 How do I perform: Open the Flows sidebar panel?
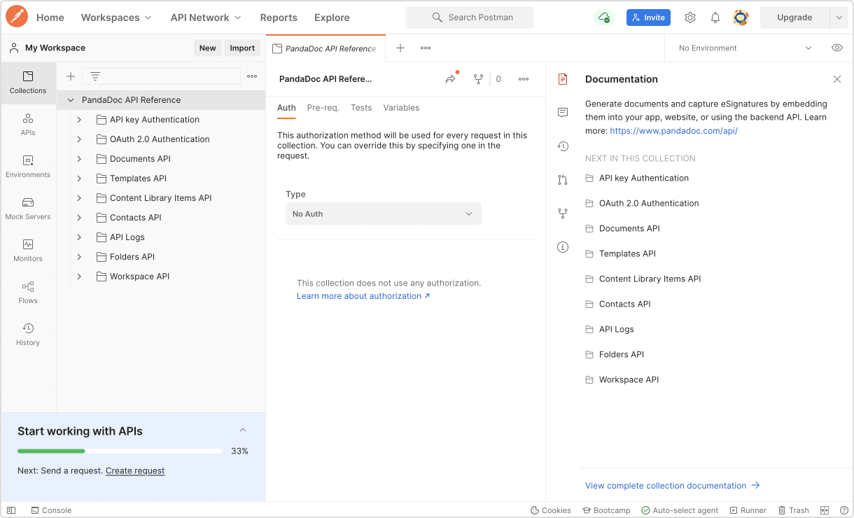(x=28, y=293)
